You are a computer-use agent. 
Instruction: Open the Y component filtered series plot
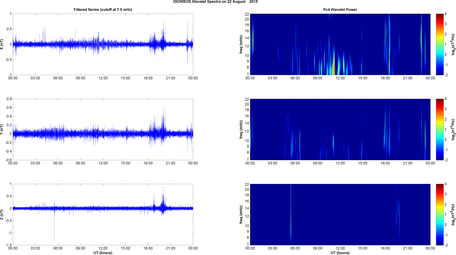coord(103,129)
